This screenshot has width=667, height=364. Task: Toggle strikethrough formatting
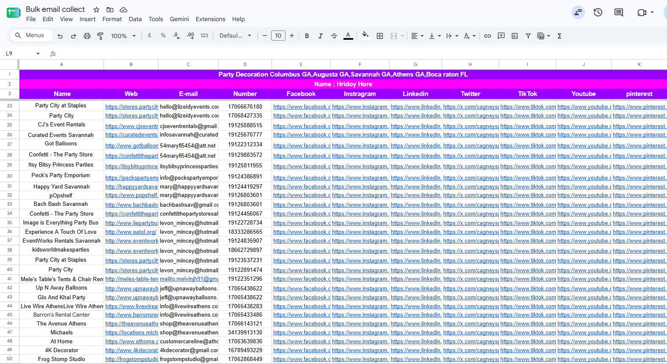click(334, 36)
